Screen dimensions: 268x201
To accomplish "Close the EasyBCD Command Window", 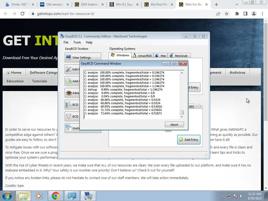I will [183, 64].
